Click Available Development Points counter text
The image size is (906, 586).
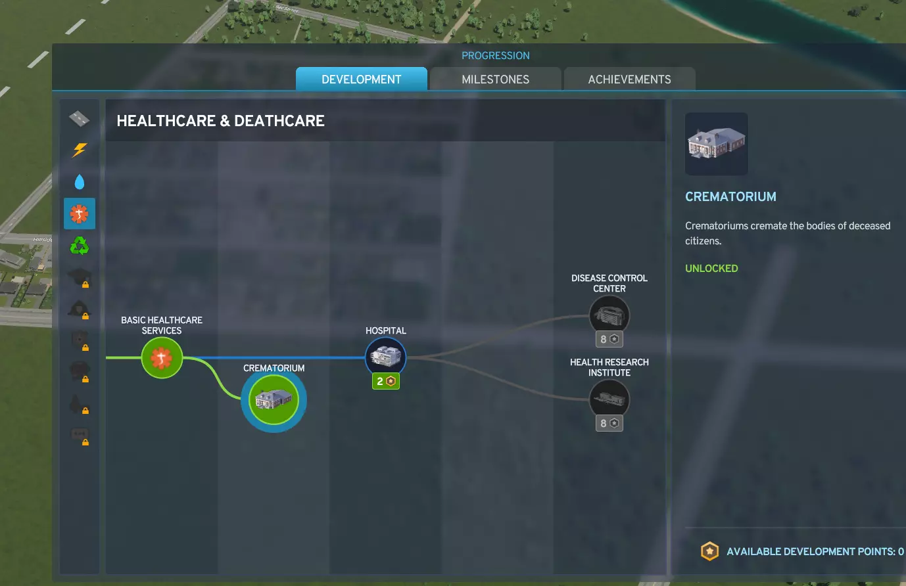click(x=815, y=551)
